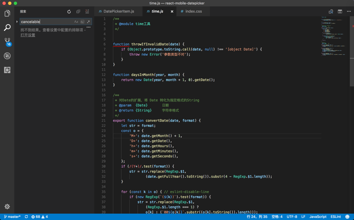Screen dimensions: 354x220
Task: Click the 打开设置 link
Action: [28, 35]
